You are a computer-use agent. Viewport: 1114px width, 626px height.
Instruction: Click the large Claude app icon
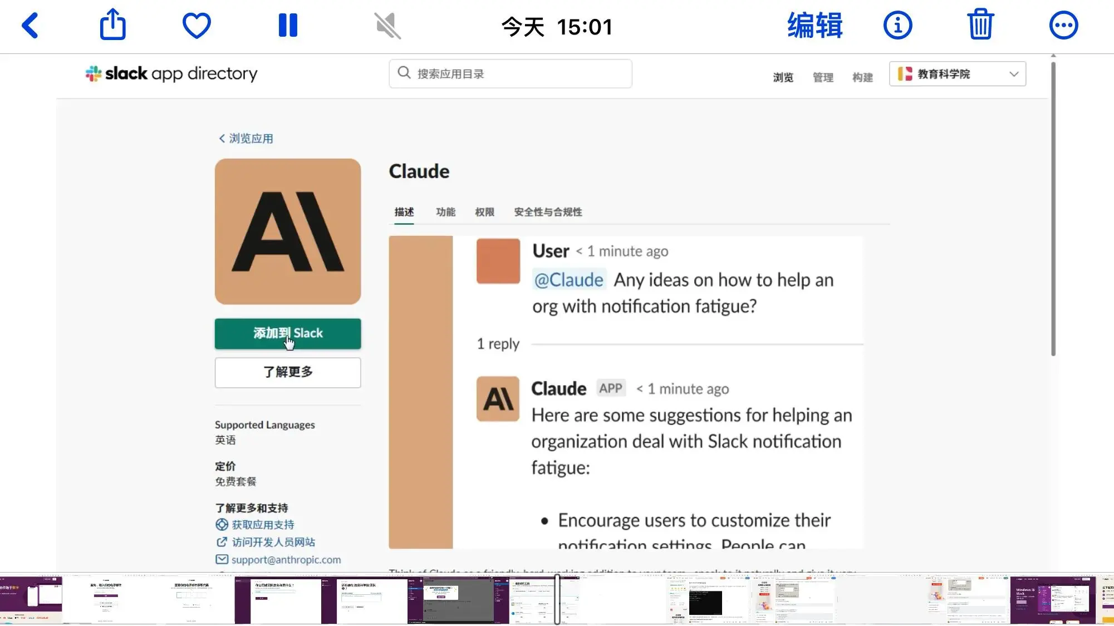pos(288,231)
